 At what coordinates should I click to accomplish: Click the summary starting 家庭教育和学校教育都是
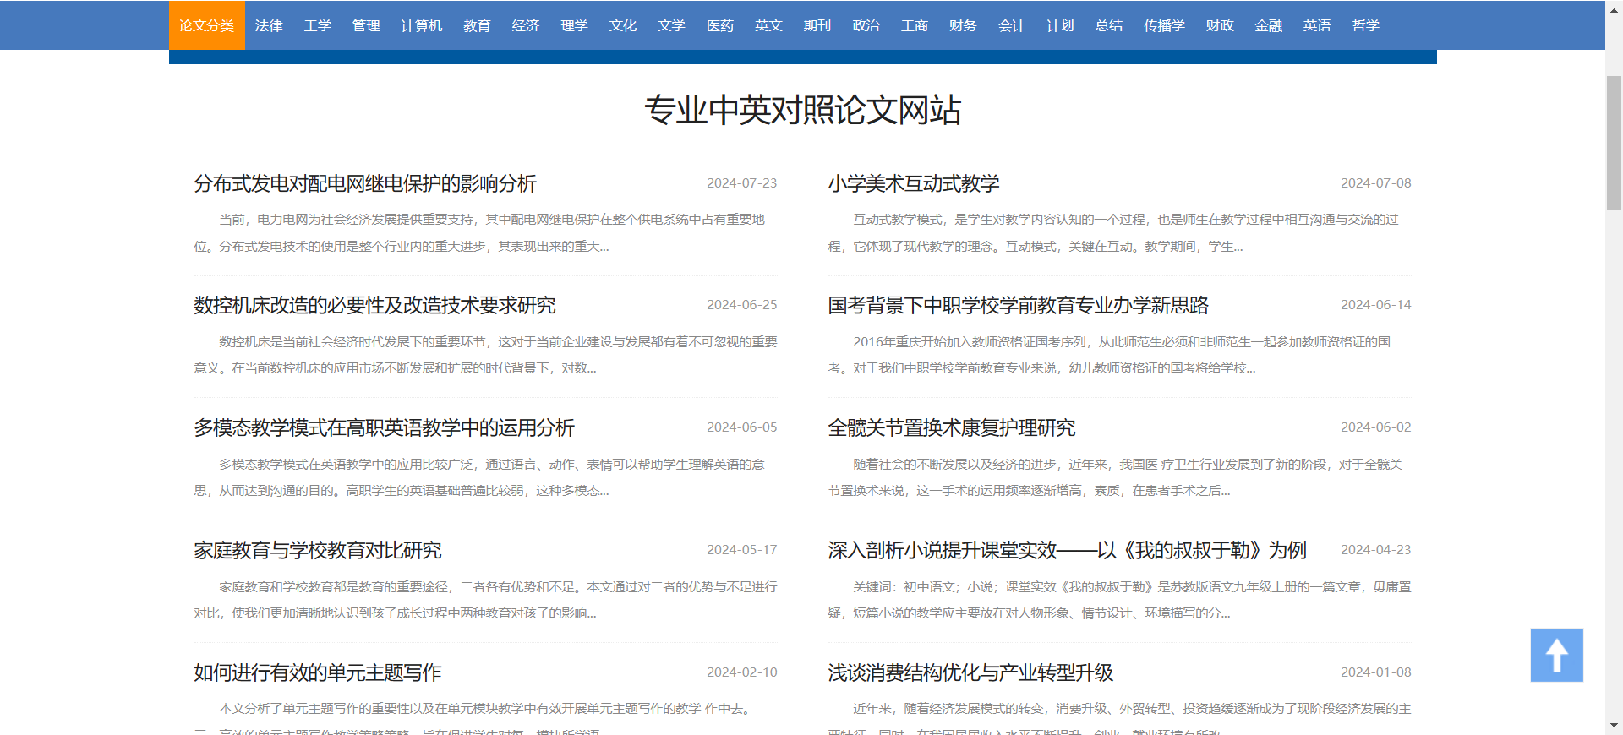coord(485,600)
